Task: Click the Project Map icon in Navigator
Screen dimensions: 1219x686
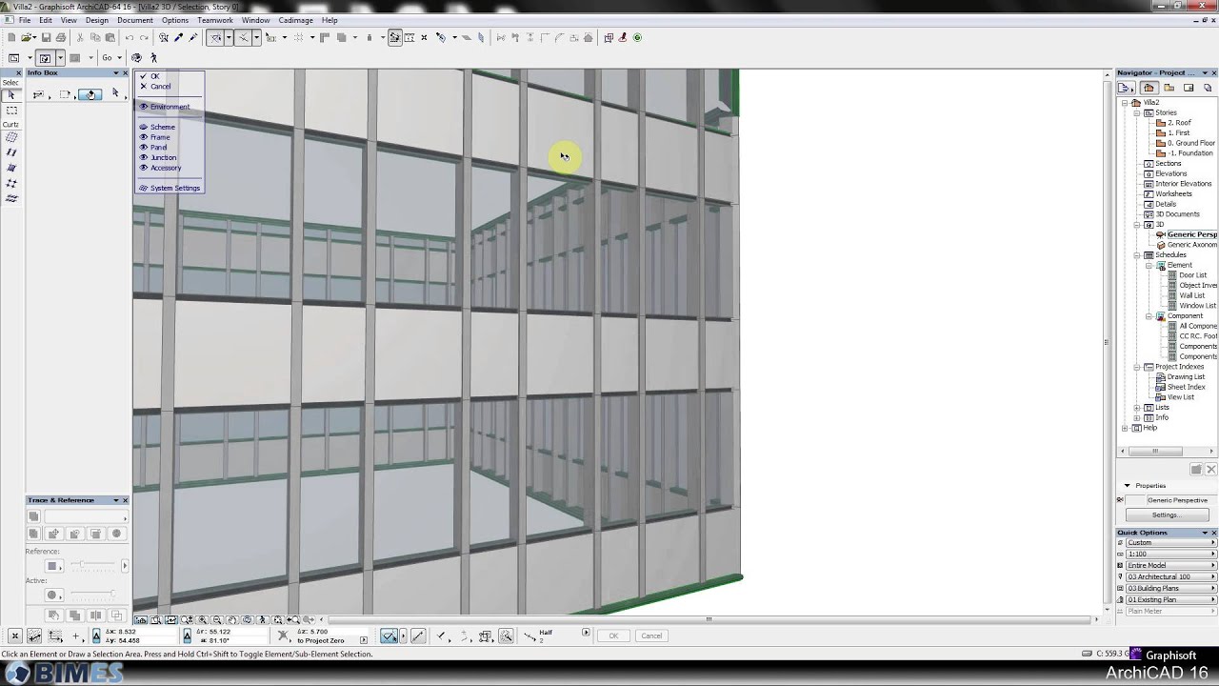Action: click(x=1149, y=88)
